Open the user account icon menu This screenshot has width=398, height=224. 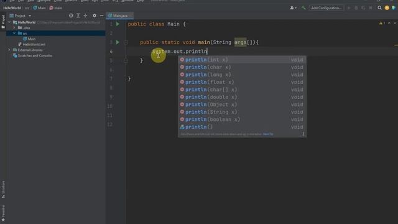(293, 8)
